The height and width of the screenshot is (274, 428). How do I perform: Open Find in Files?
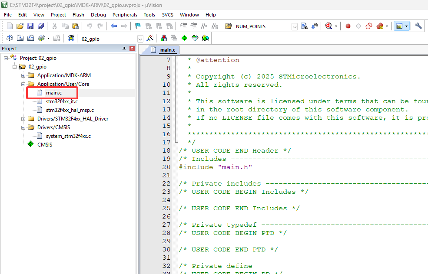click(x=228, y=26)
